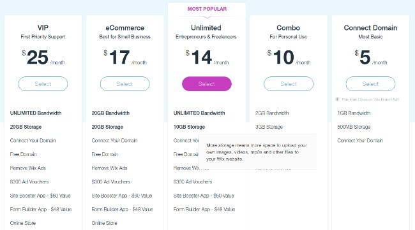Click 500MB Storage in Connect Domain column

(x=354, y=127)
